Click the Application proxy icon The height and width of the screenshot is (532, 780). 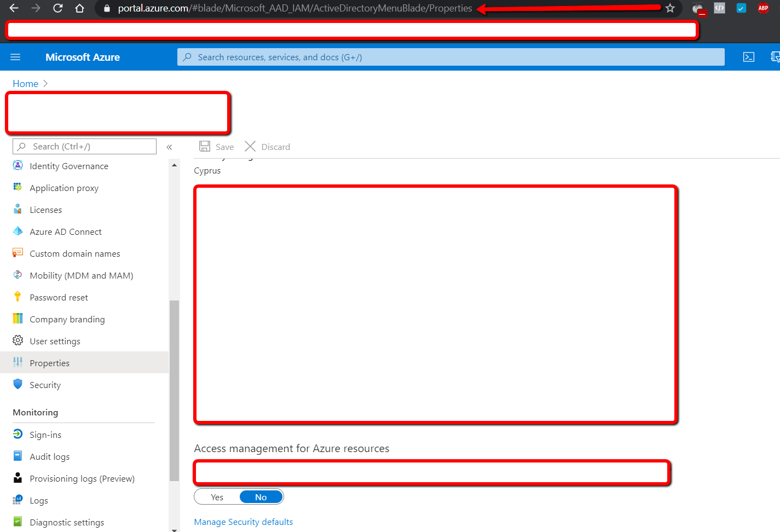[x=18, y=187]
